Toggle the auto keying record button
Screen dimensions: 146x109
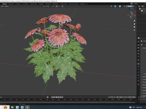[47, 97]
